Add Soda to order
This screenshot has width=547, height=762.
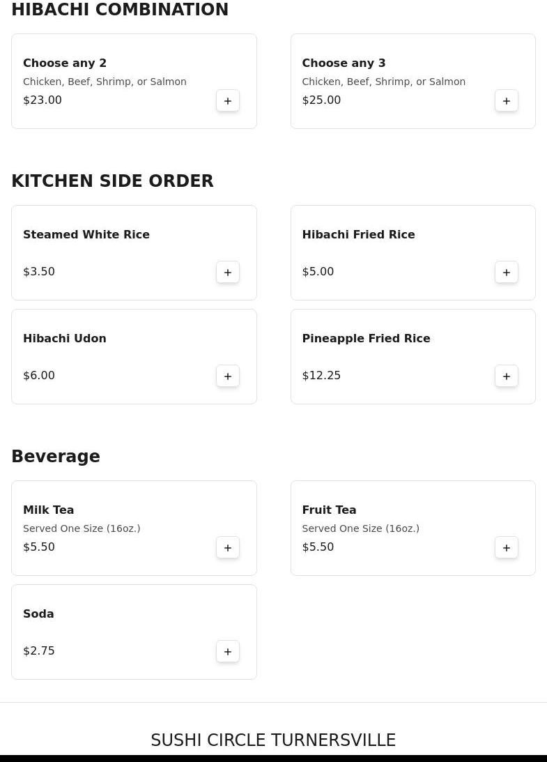coord(228,651)
